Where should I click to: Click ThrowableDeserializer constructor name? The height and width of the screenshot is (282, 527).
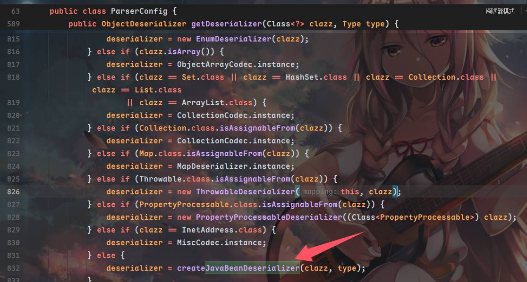point(245,191)
